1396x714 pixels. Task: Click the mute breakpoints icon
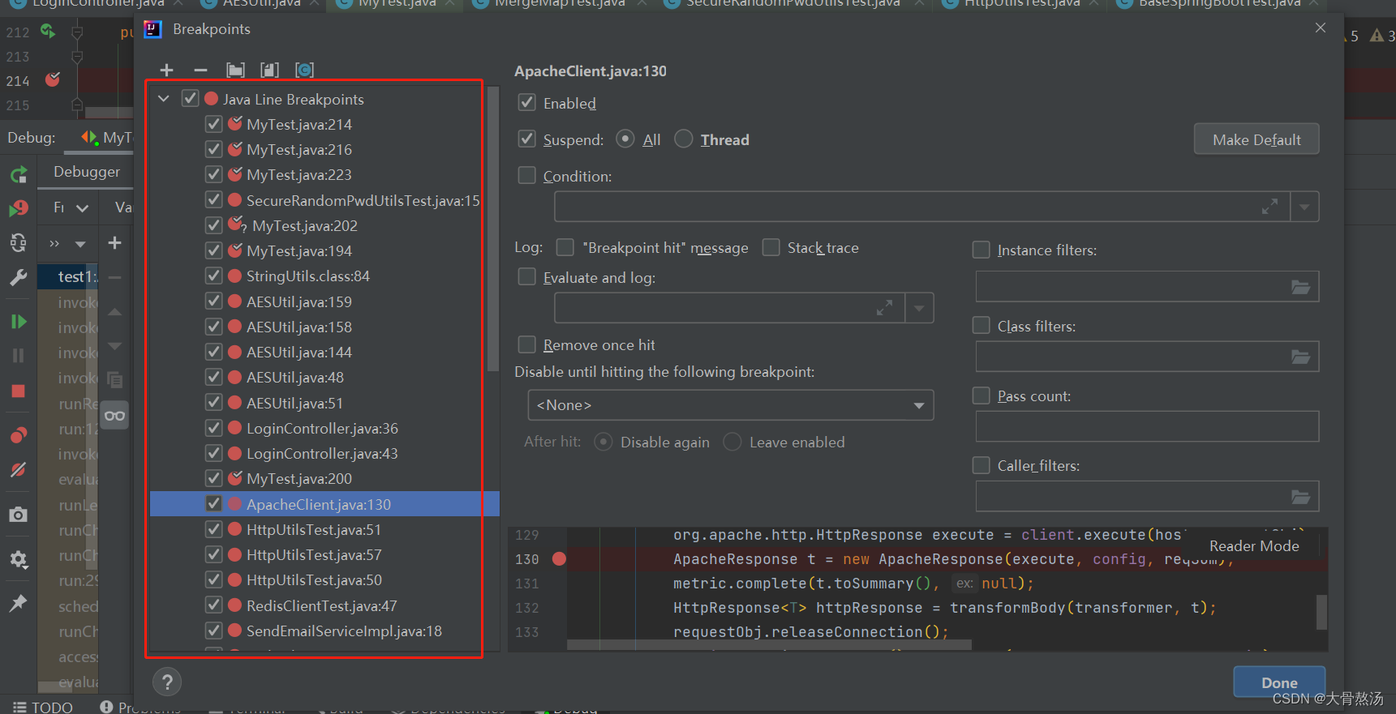19,470
